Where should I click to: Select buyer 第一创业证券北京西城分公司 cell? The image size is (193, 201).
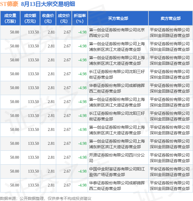pos(118,32)
